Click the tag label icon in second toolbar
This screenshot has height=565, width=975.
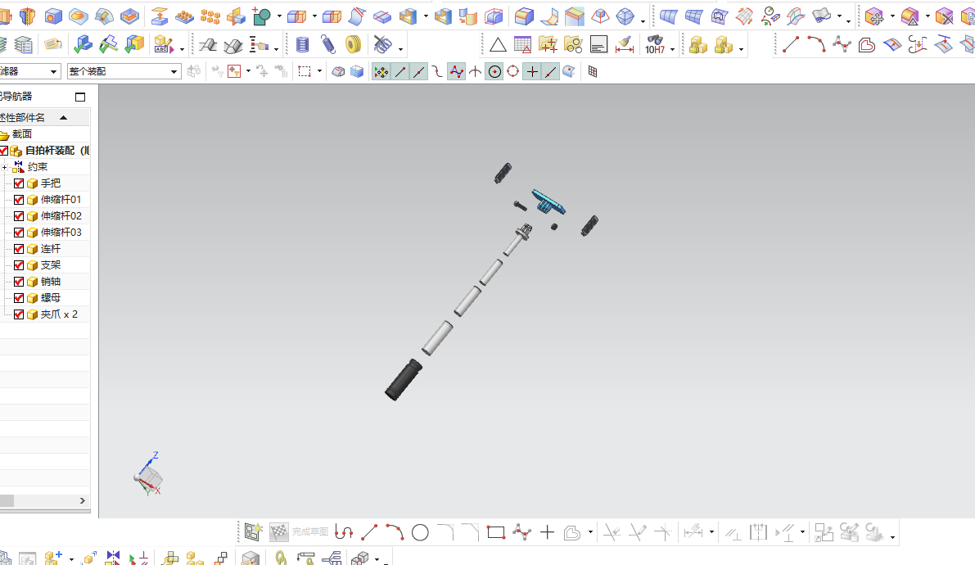pos(53,45)
